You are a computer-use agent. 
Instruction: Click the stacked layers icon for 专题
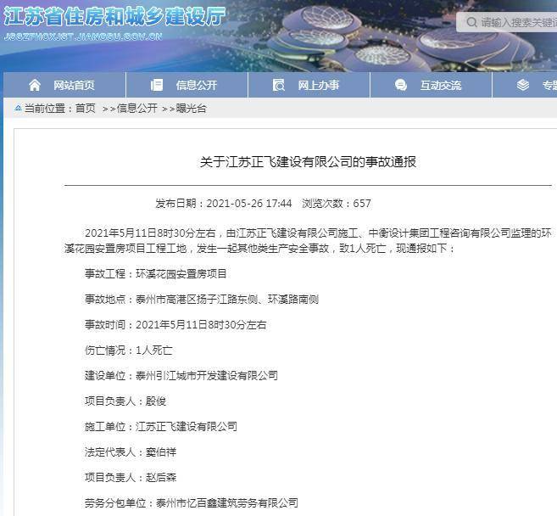tap(523, 85)
